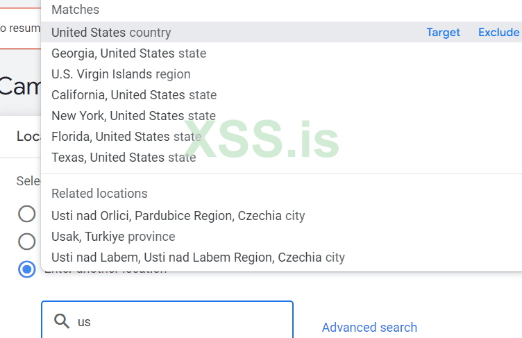
Task: Click the location search input field
Action: pyautogui.click(x=180, y=321)
